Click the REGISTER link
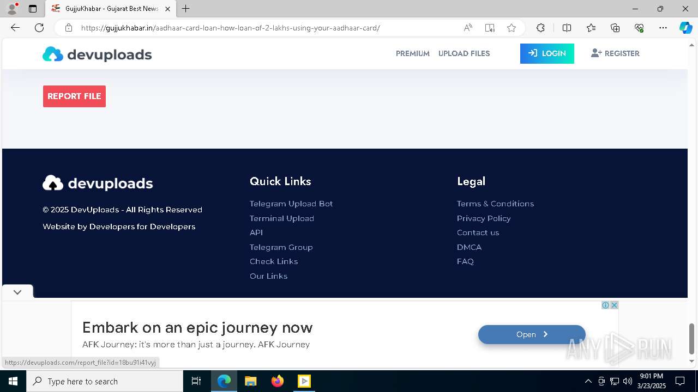 (x=615, y=53)
